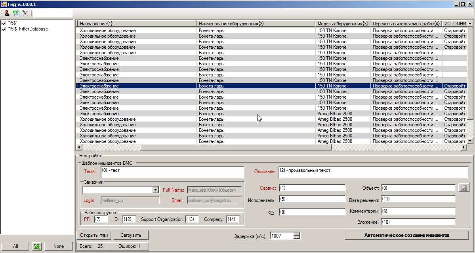Click the Комментарий input field

[x=418, y=211]
